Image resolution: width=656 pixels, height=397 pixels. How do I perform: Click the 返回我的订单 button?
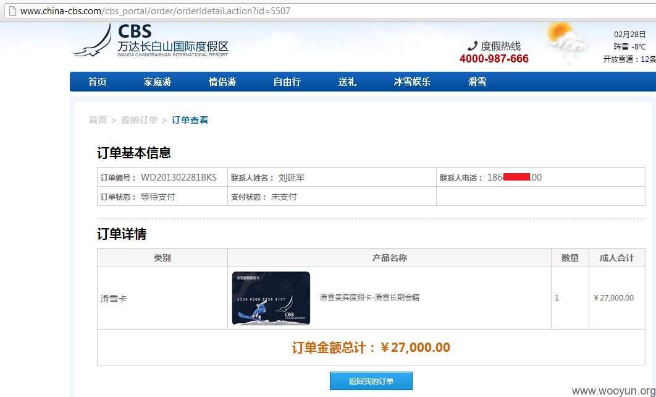coord(371,381)
